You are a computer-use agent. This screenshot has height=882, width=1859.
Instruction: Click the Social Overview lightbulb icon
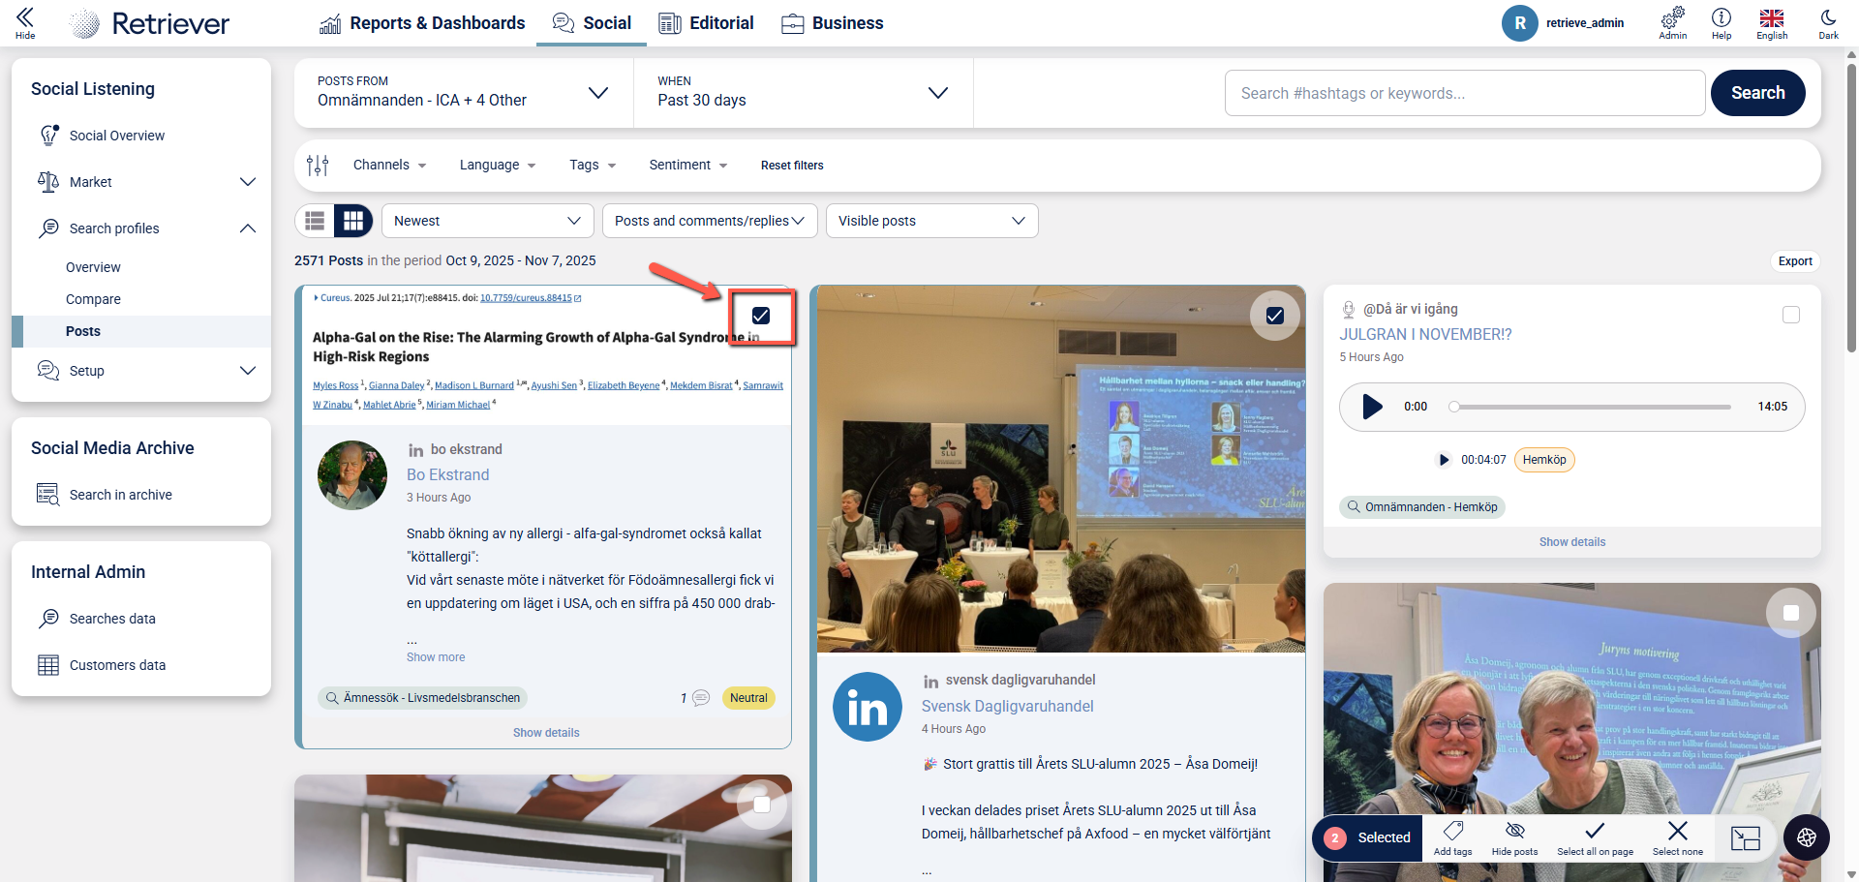pyautogui.click(x=48, y=136)
